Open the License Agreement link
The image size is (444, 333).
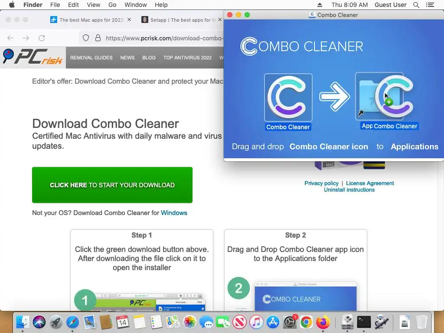pyautogui.click(x=370, y=183)
